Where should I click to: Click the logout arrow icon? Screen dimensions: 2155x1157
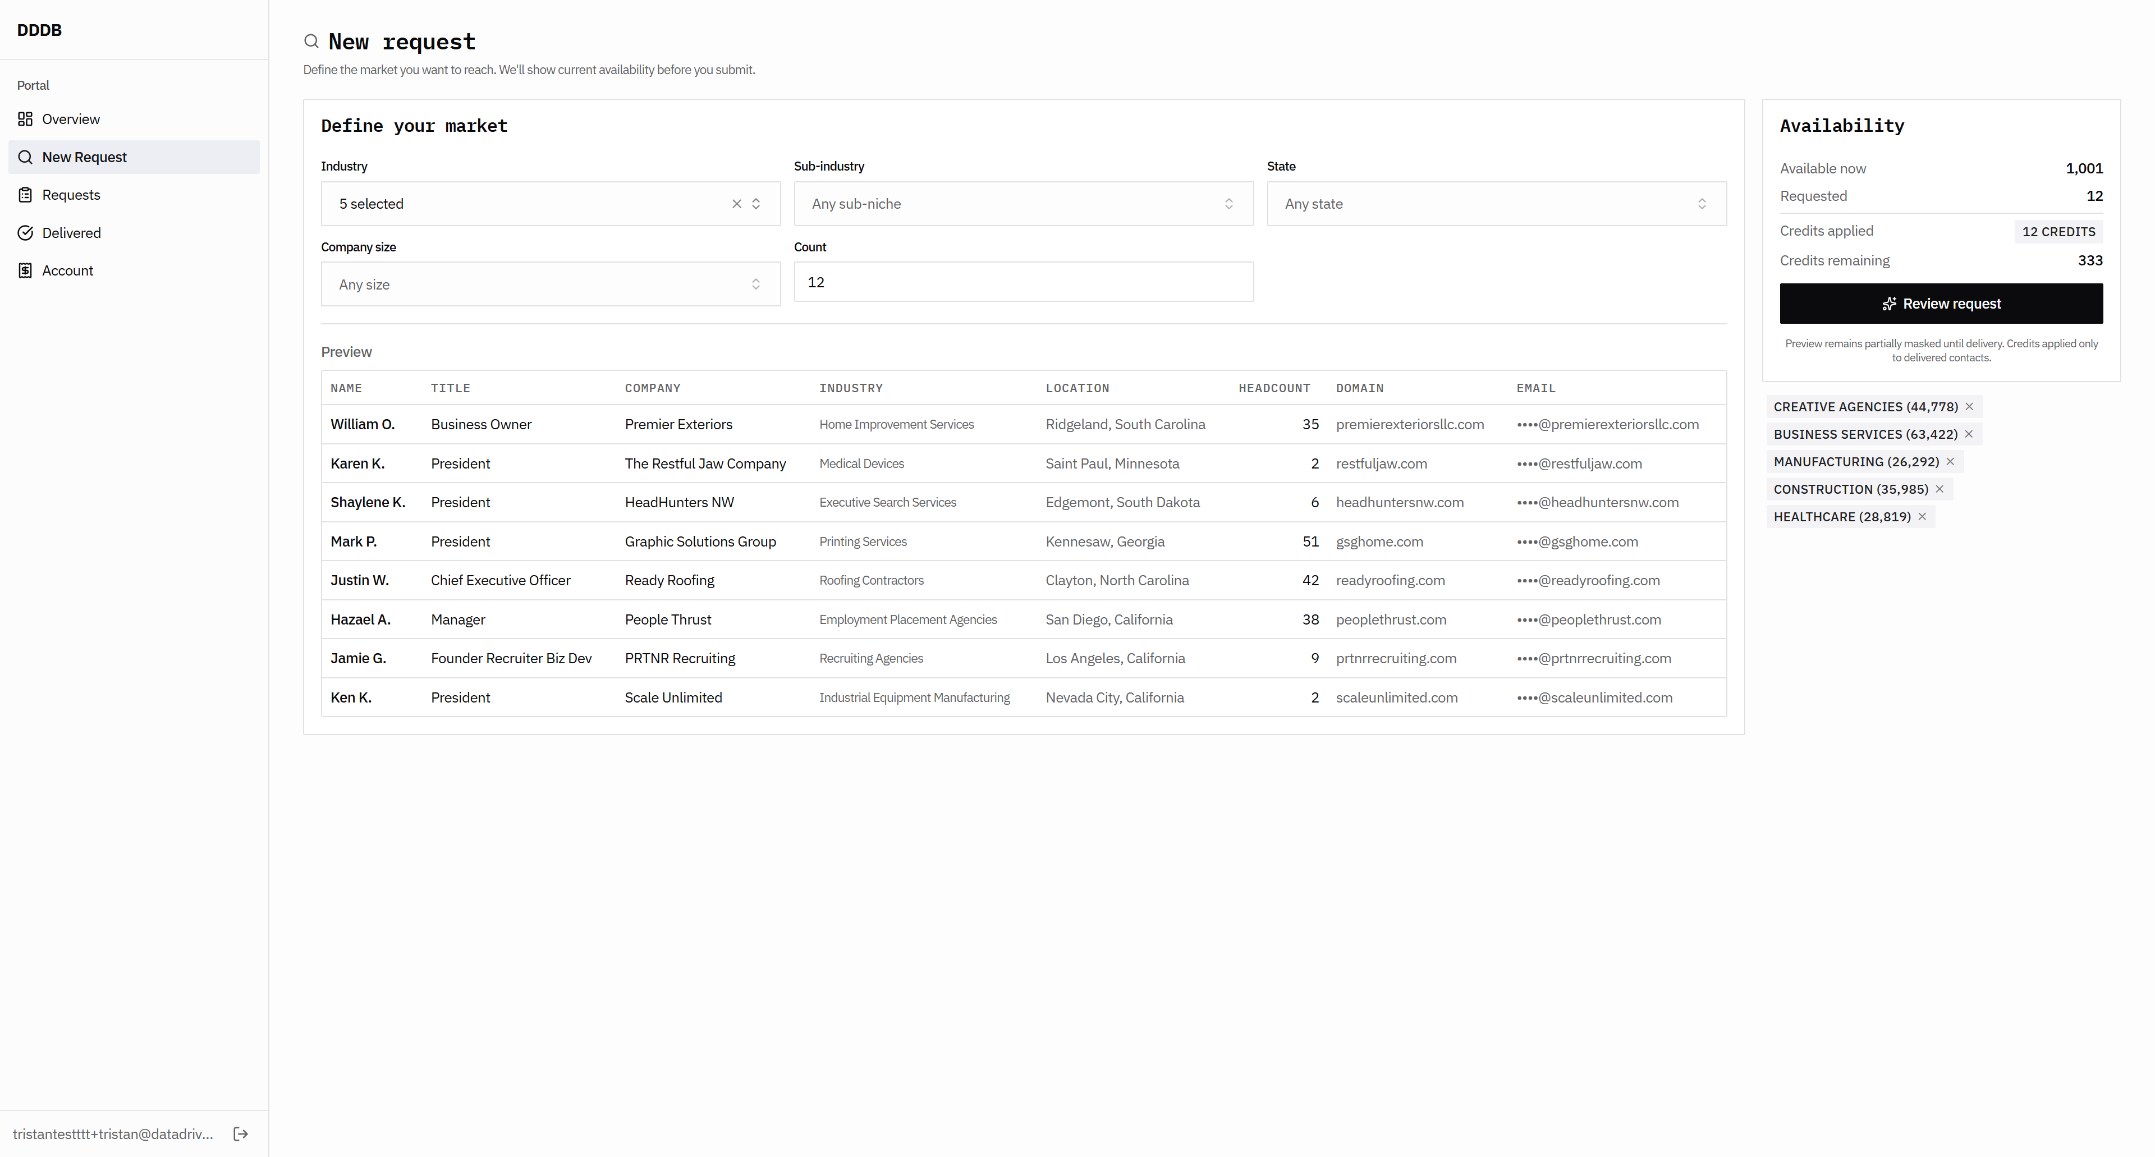(x=240, y=1133)
